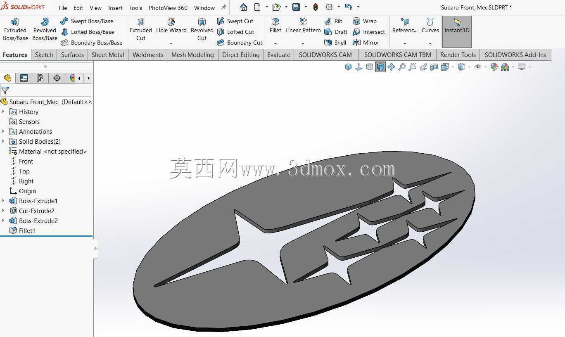Click the Zoom to Area icon

pyautogui.click(x=413, y=67)
